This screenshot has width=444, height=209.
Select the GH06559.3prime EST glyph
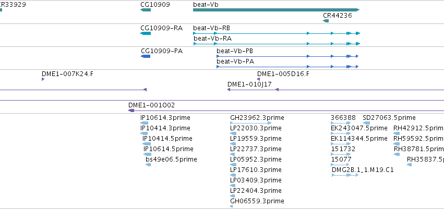click(231, 206)
